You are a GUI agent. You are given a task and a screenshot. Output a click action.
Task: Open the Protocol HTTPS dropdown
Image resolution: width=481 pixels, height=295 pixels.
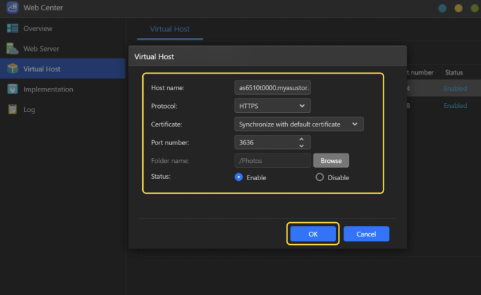click(x=272, y=106)
